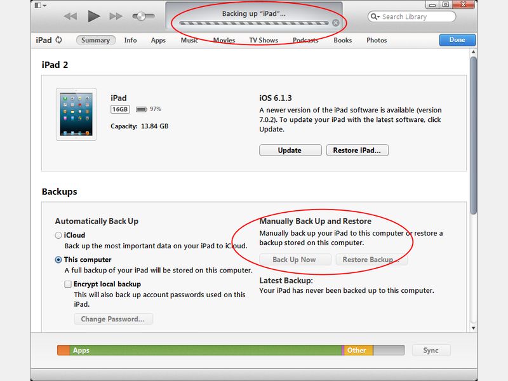The width and height of the screenshot is (508, 381).
Task: Switch to the Info tab
Action: [130, 40]
